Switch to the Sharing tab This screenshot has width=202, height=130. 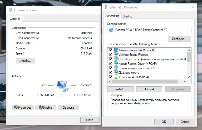(127, 16)
